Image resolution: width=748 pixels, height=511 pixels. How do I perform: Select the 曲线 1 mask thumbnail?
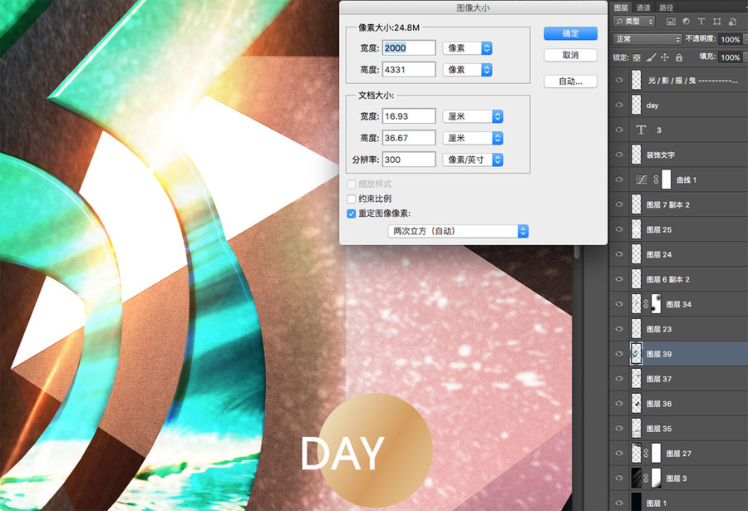click(x=666, y=179)
